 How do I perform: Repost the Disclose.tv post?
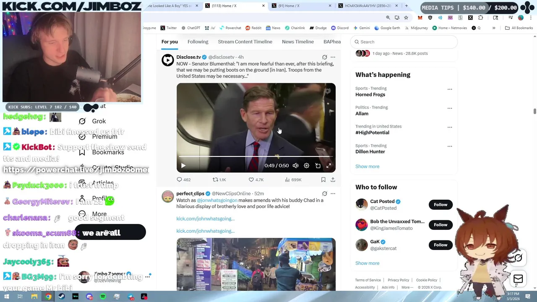coord(219,180)
